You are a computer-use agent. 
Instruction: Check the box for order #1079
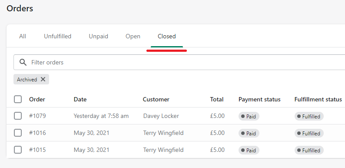point(18,116)
